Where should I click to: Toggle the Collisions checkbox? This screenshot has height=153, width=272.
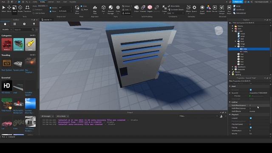click(x=34, y=10)
